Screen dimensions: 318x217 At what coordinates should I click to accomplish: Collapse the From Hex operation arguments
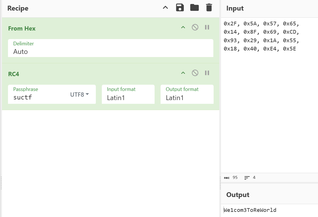click(183, 27)
